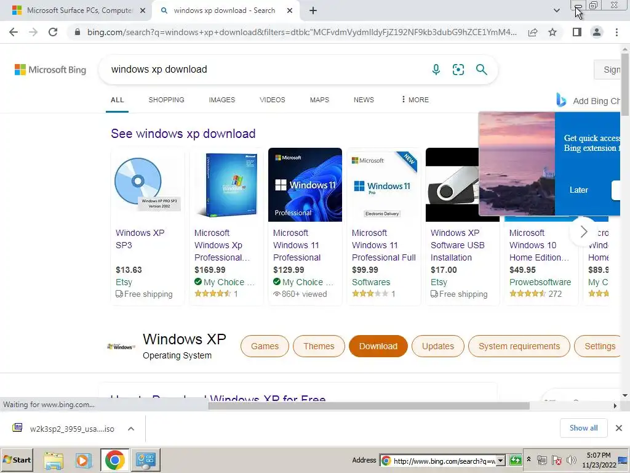Viewport: 630px width, 473px height.
Task: Click the Windows 11 Pro Electronic Delivery thumbnail
Action: [x=384, y=185]
